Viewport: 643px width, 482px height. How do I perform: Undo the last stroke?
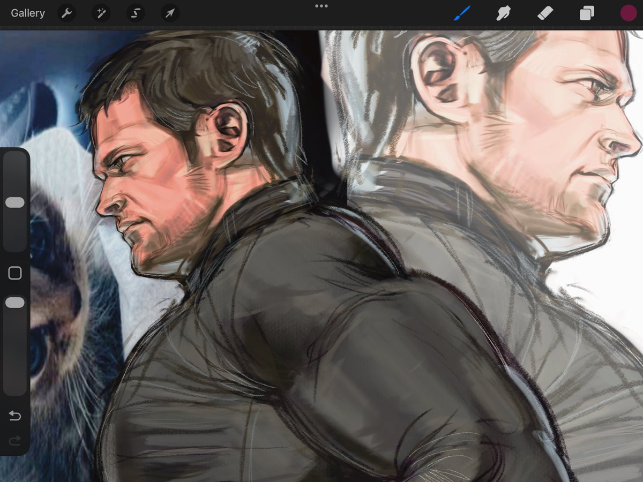pos(14,415)
